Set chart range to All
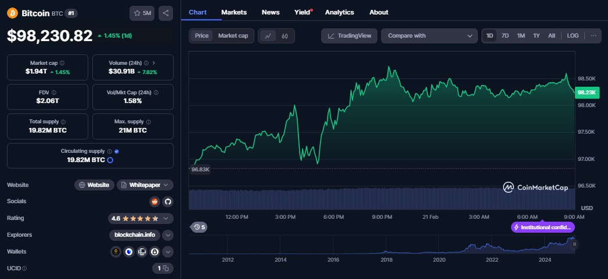Viewport: 608px width, 279px height. pos(552,35)
